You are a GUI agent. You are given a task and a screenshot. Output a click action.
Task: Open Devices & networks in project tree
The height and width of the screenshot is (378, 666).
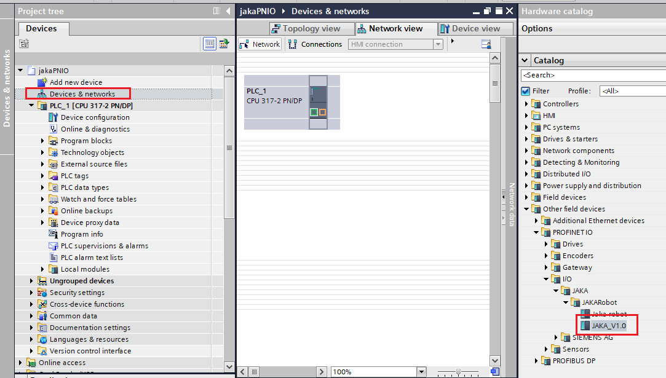click(x=82, y=94)
